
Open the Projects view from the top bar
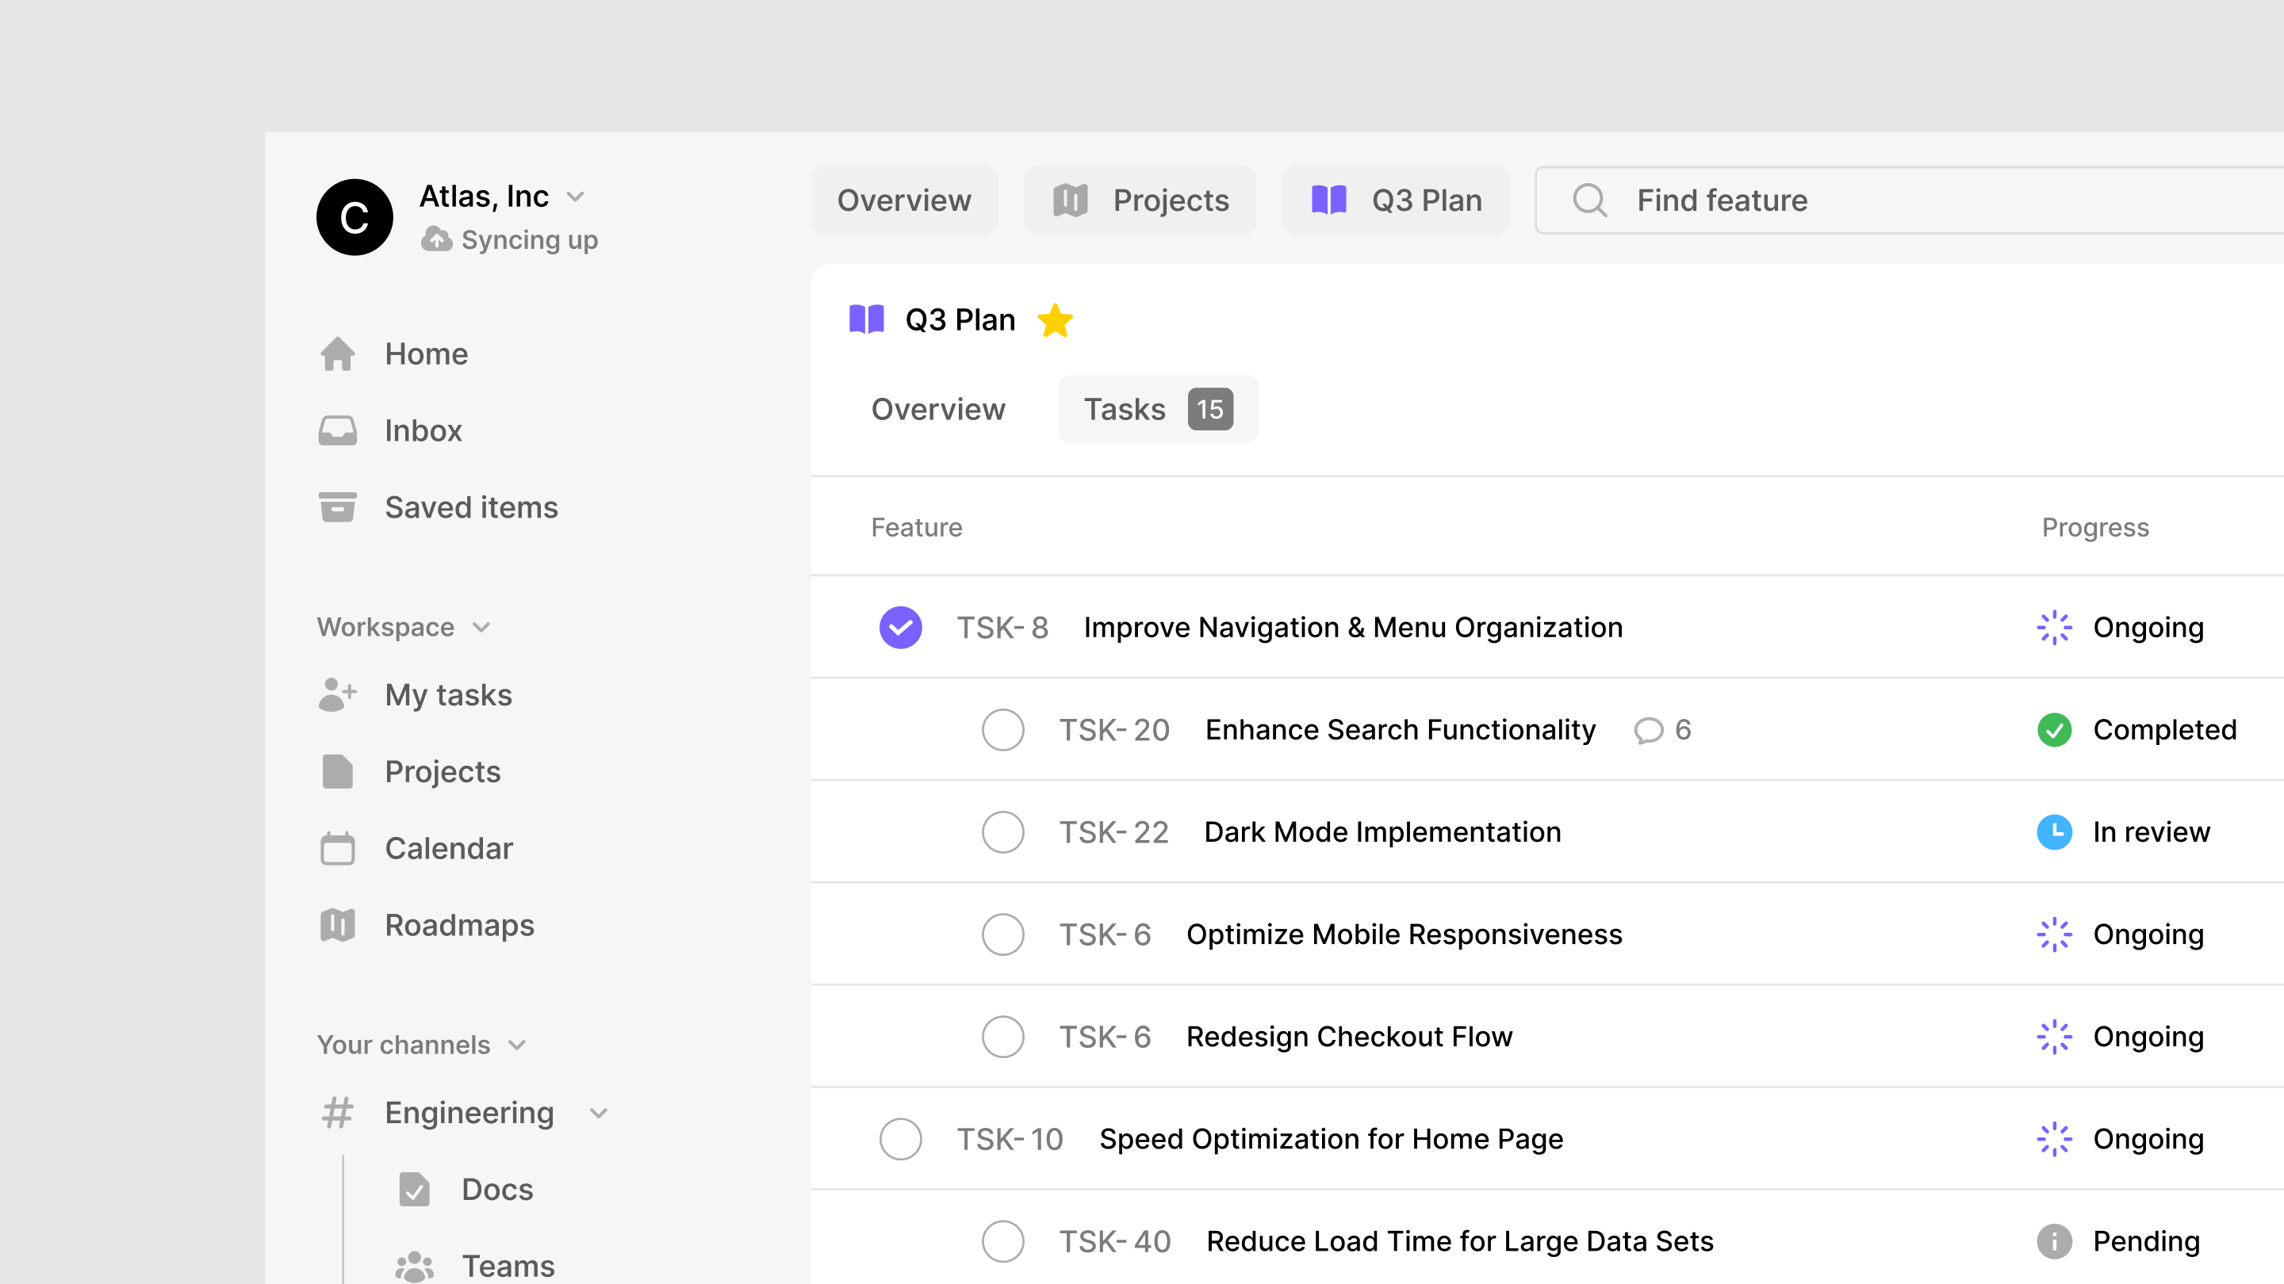(x=1140, y=201)
